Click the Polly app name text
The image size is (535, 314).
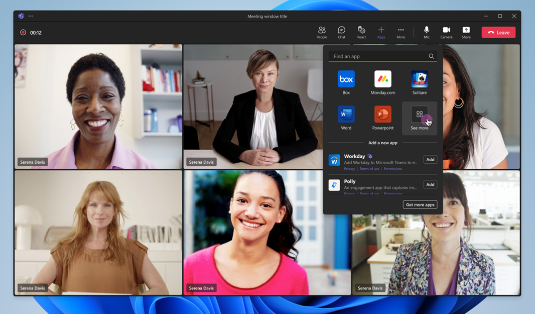(350, 181)
